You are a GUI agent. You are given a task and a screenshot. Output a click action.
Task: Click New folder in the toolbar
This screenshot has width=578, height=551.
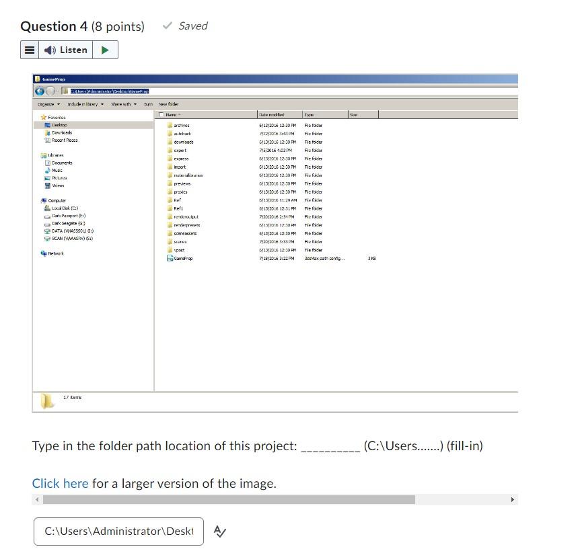click(168, 104)
